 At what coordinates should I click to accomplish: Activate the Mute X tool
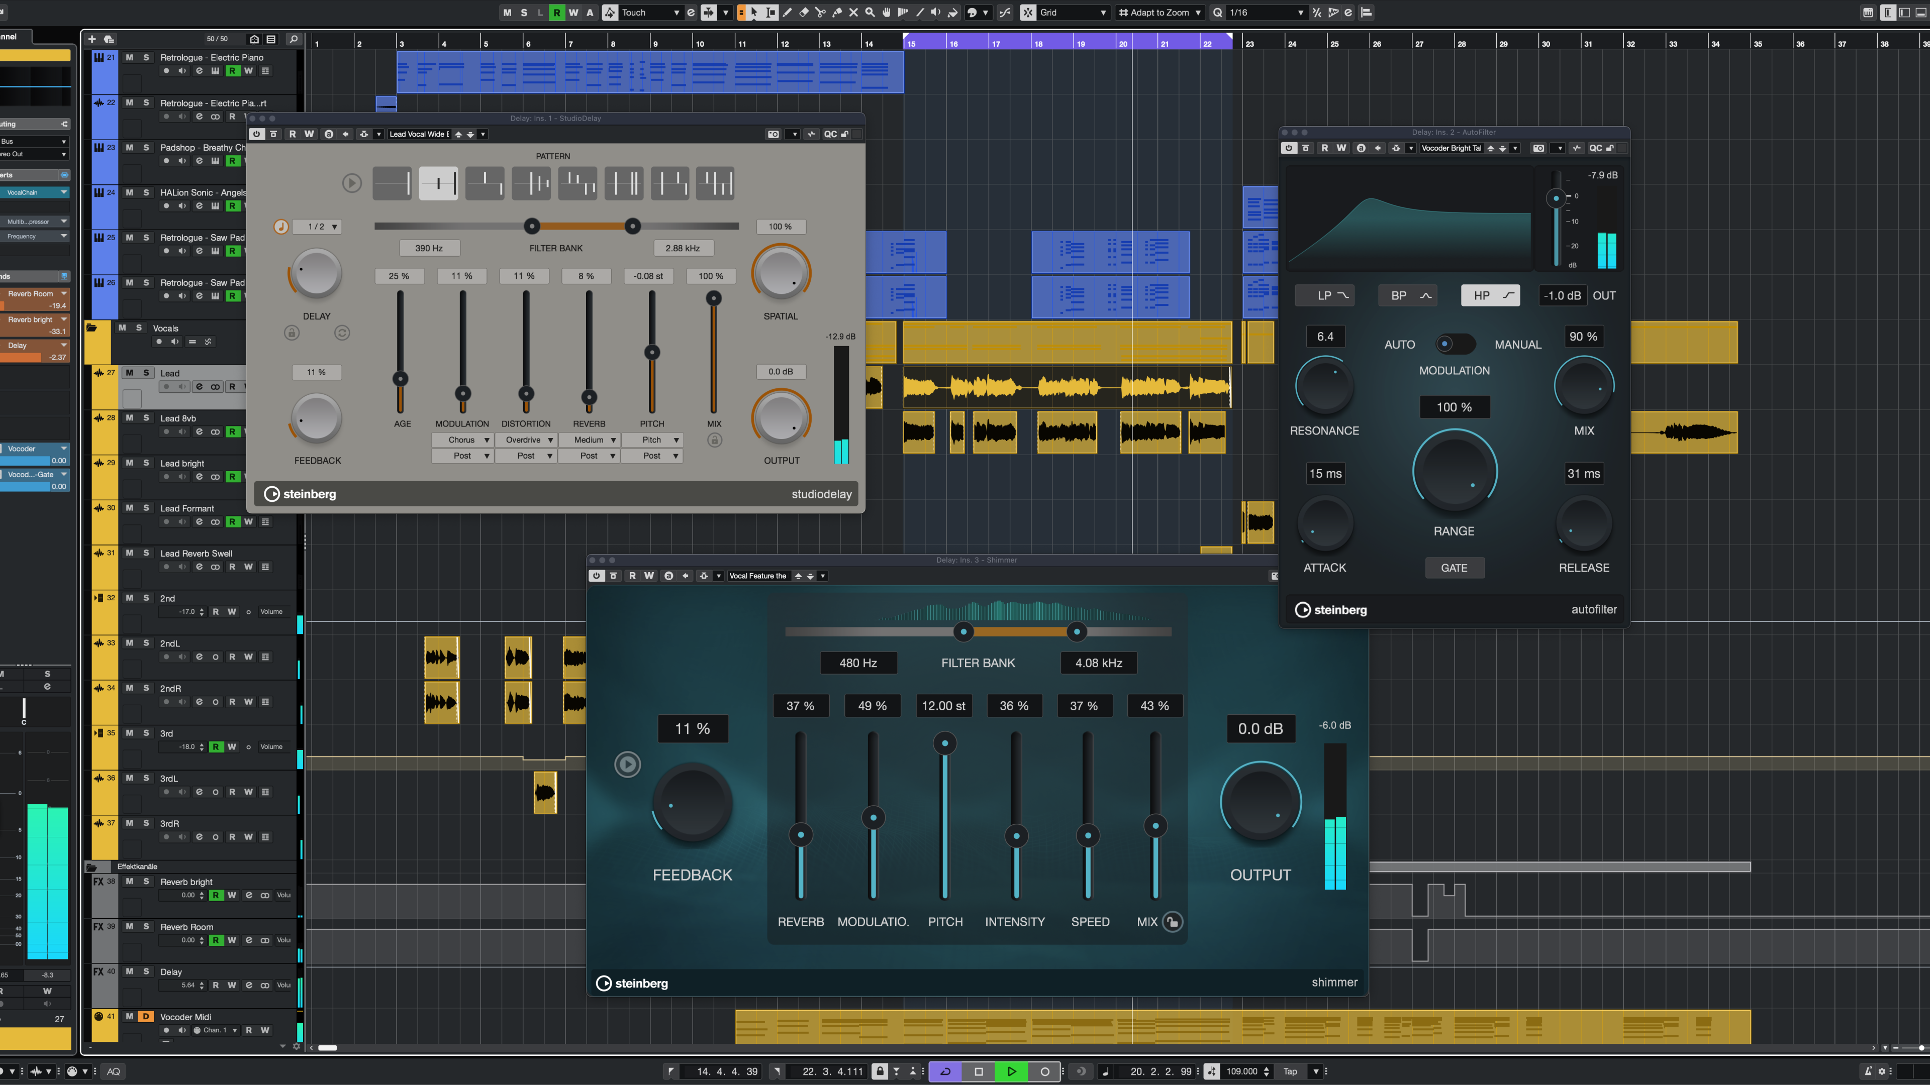click(853, 13)
